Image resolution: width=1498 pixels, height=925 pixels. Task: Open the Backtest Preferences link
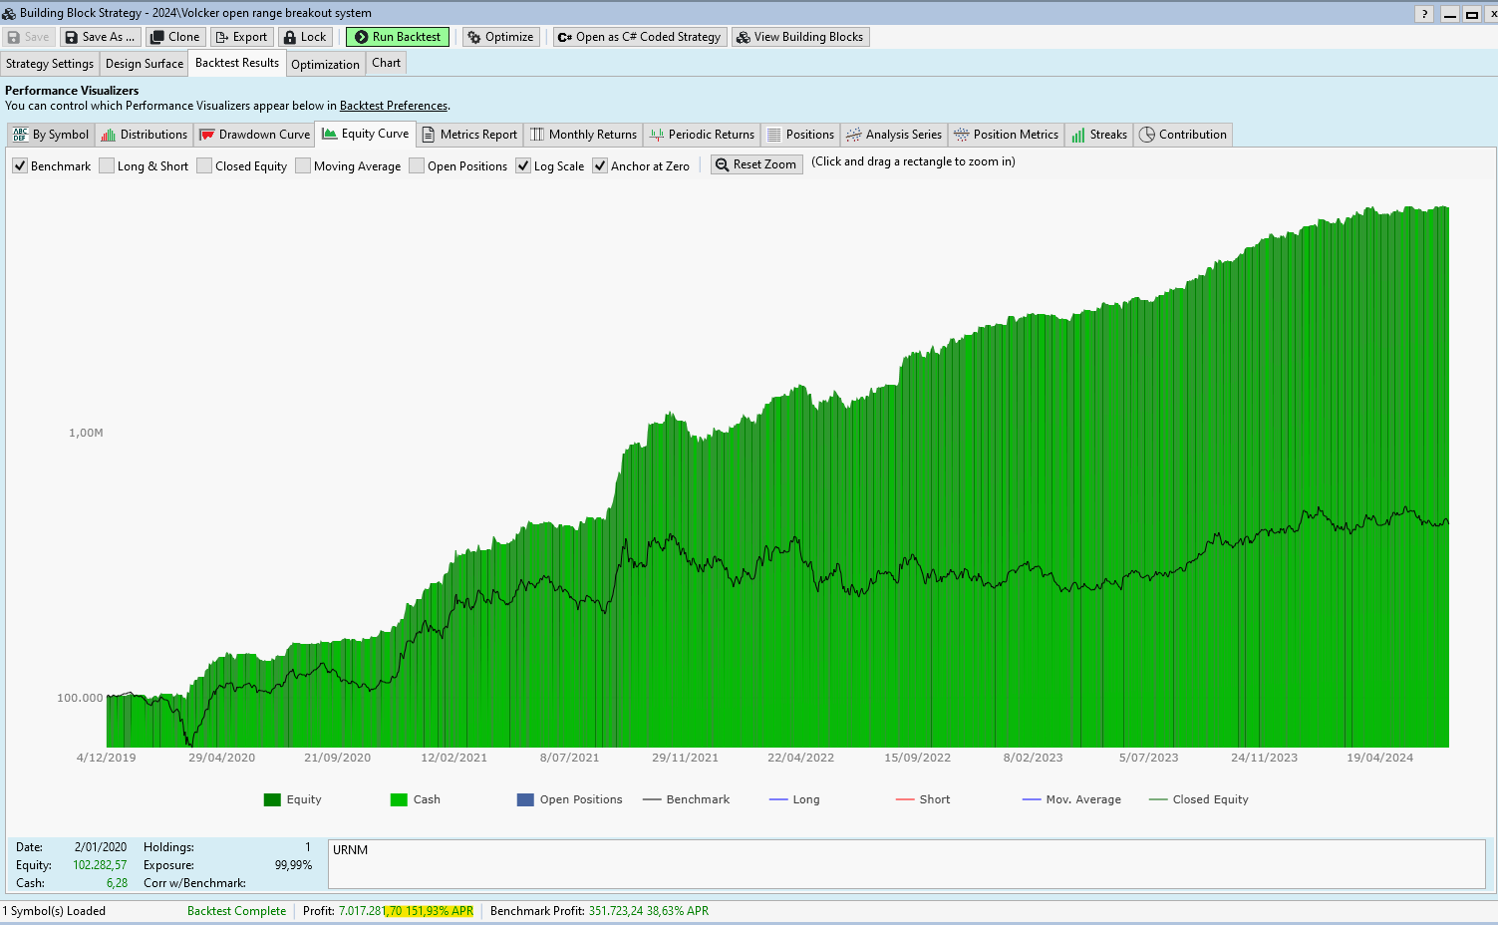click(393, 106)
